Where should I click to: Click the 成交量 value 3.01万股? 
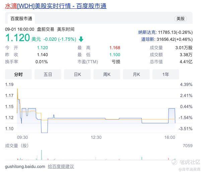(x=184, y=48)
